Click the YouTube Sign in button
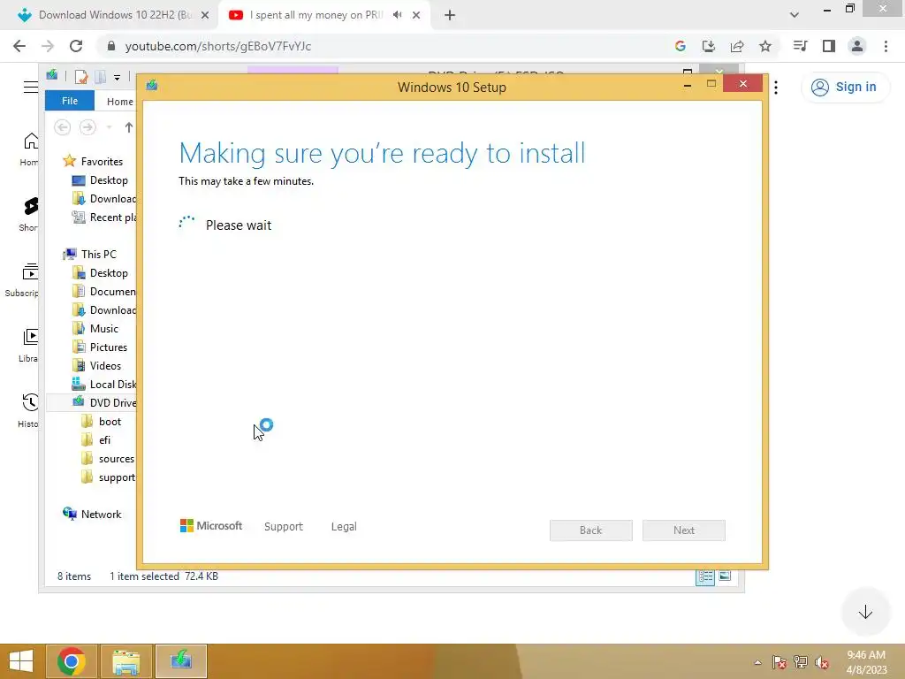905x679 pixels. pyautogui.click(x=844, y=88)
